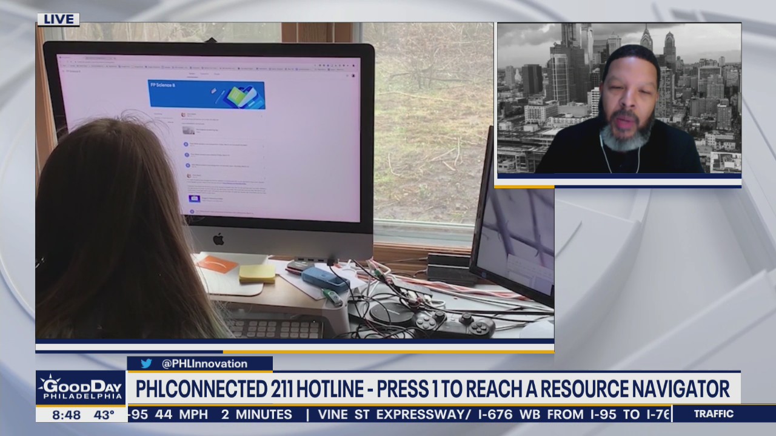This screenshot has width=776, height=436.
Task: Click the FP Science 8 classroom banner
Action: [207, 94]
